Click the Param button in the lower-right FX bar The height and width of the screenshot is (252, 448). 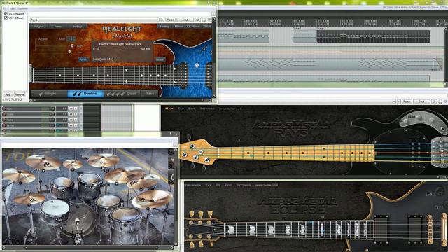point(407,101)
